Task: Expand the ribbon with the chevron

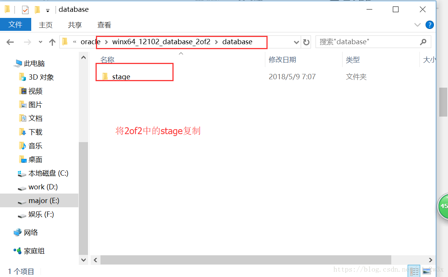Action: [x=417, y=25]
